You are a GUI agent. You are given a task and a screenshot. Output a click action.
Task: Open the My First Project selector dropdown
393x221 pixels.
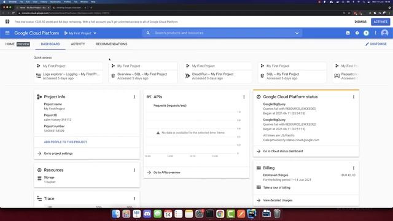coord(80,33)
